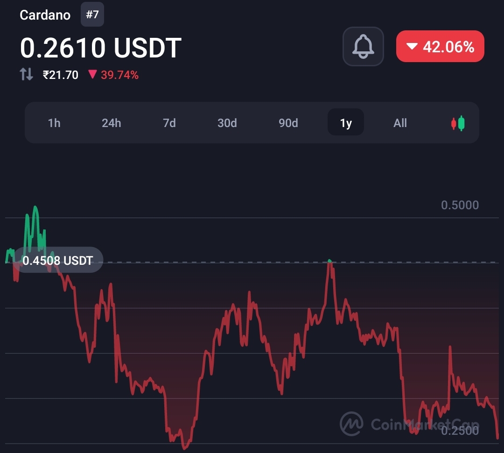504x453 pixels.
Task: Select the 30d time range
Action: coord(227,123)
